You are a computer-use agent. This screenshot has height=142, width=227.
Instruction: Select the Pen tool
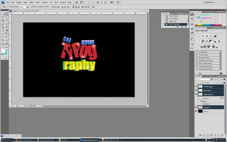[x=3, y=37]
